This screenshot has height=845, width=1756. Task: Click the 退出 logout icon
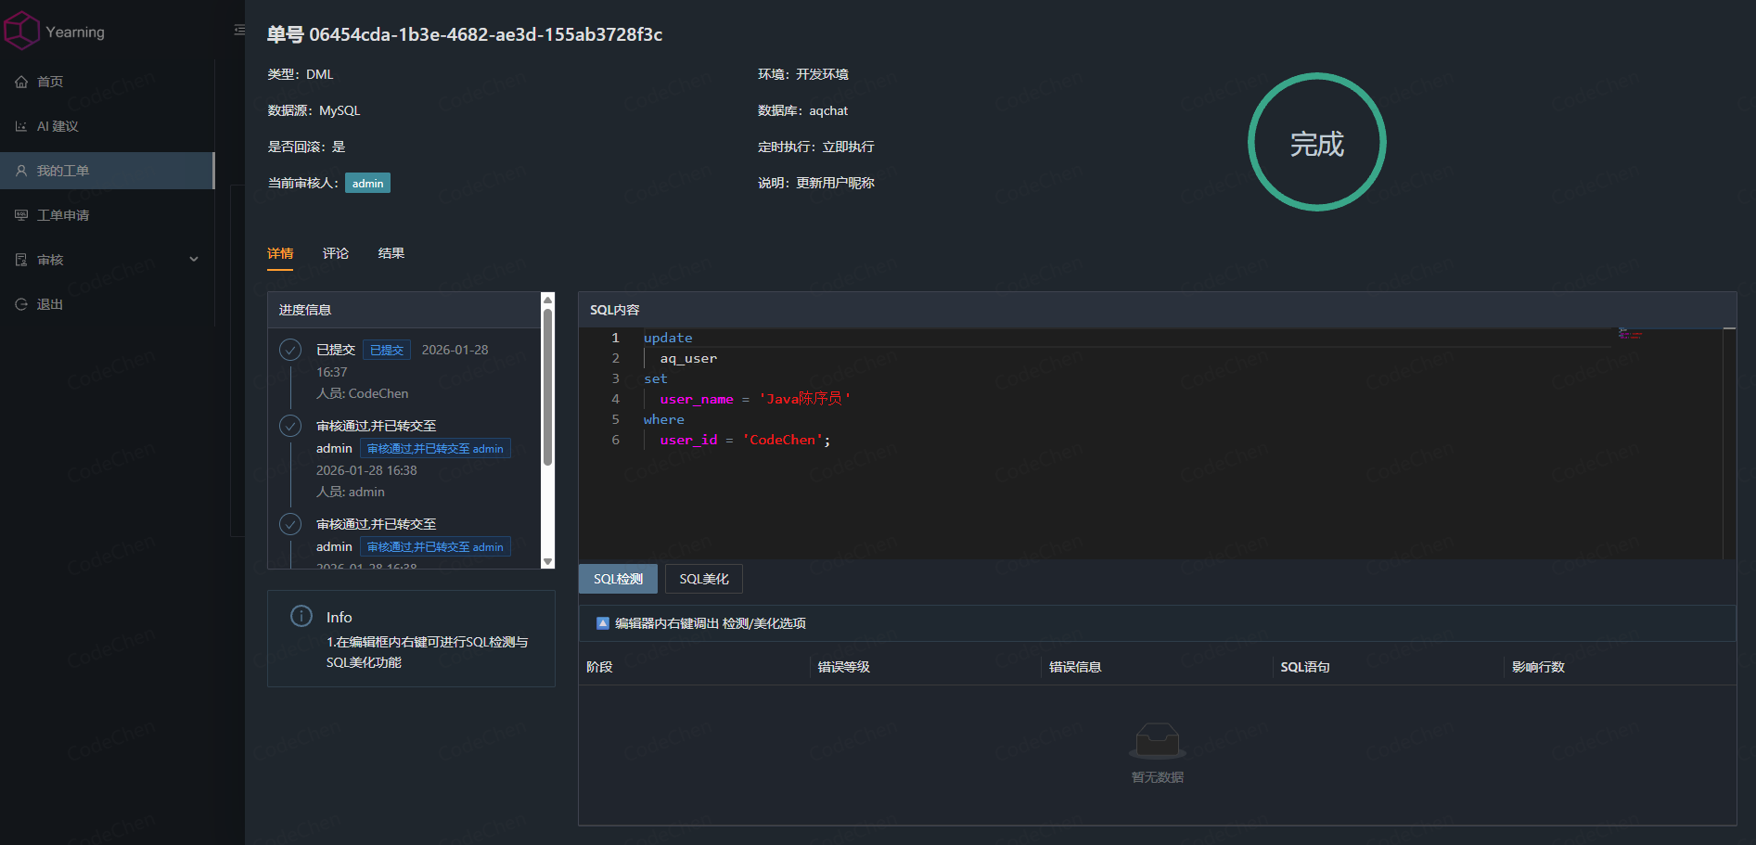21,304
